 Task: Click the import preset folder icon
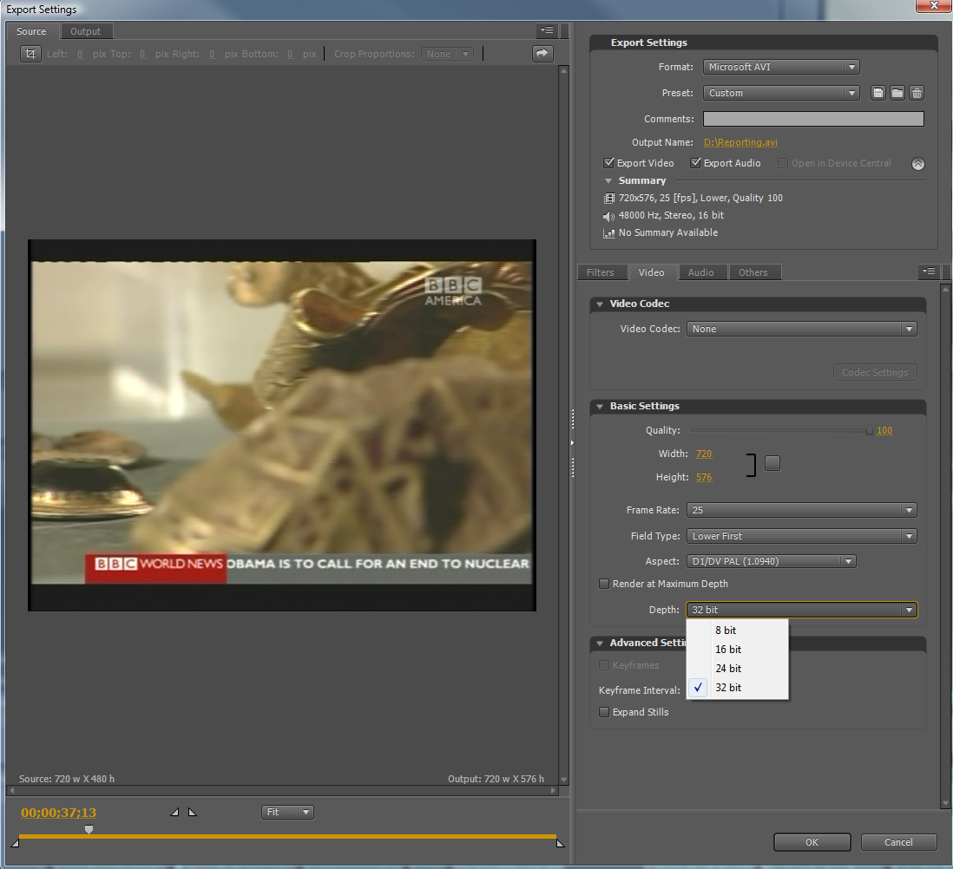pyautogui.click(x=897, y=93)
